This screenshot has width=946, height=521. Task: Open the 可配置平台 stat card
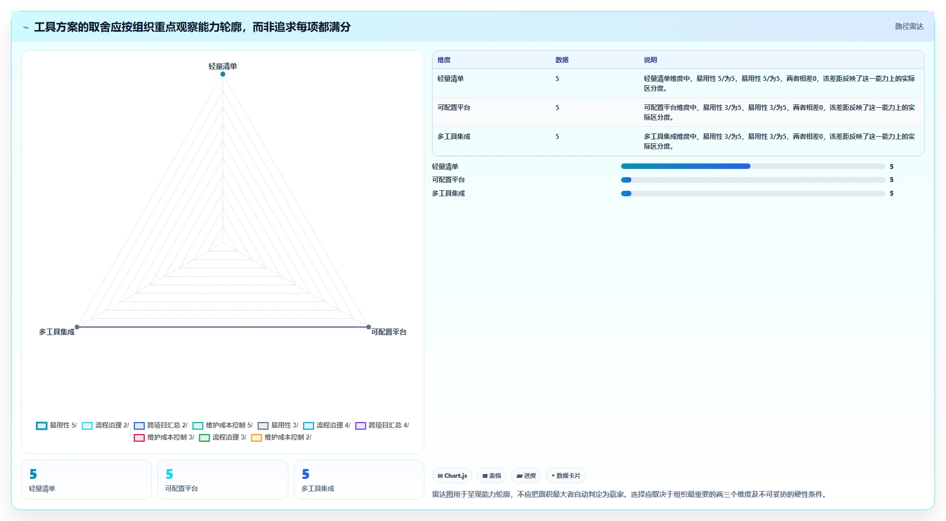click(x=223, y=479)
